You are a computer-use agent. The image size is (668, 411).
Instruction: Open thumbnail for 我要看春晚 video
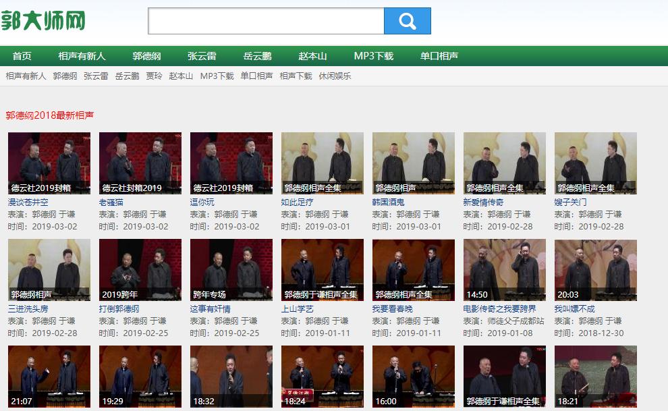click(414, 270)
